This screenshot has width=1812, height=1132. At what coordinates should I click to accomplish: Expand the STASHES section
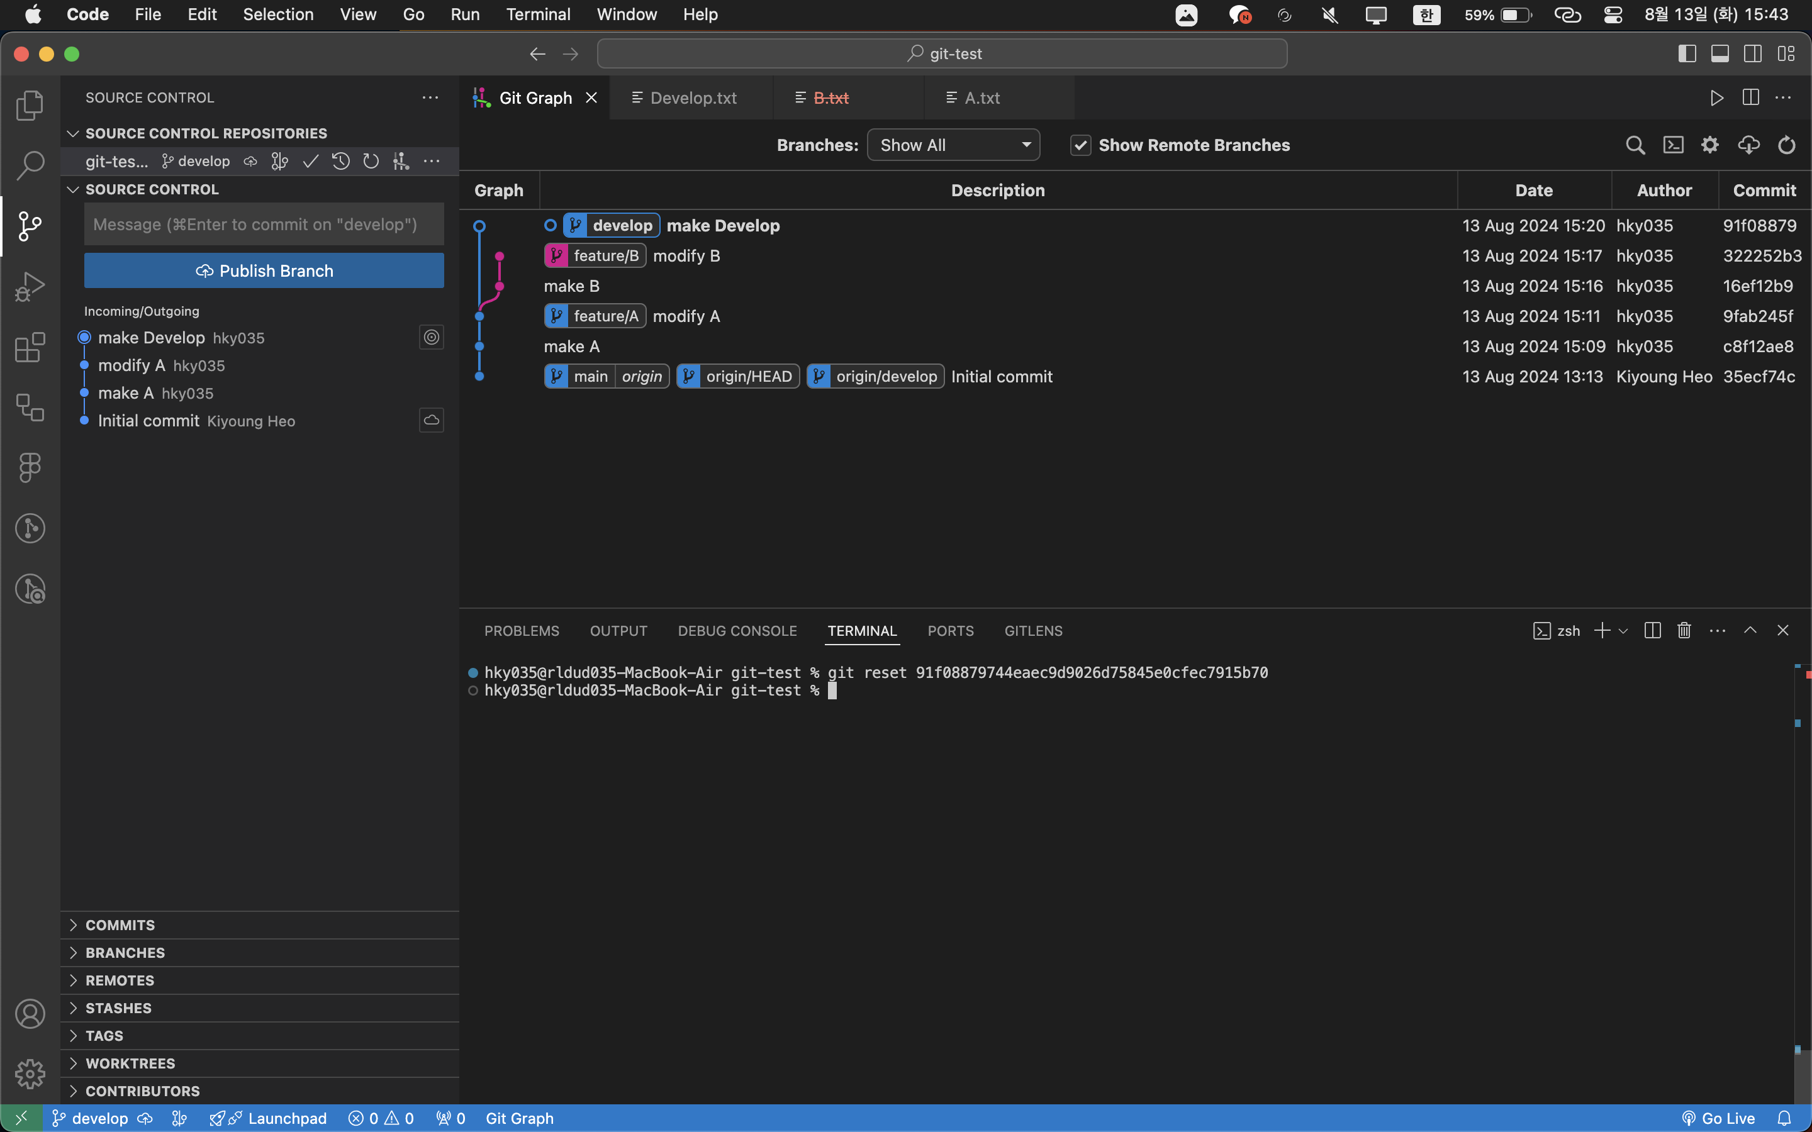(x=118, y=1007)
